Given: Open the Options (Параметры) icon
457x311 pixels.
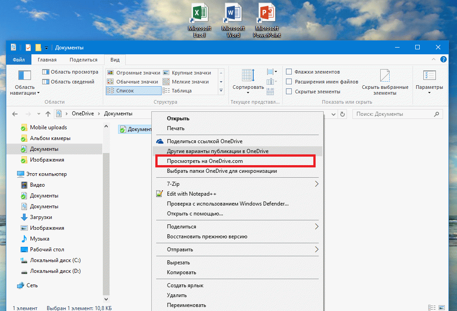Looking at the screenshot, I should [x=429, y=77].
